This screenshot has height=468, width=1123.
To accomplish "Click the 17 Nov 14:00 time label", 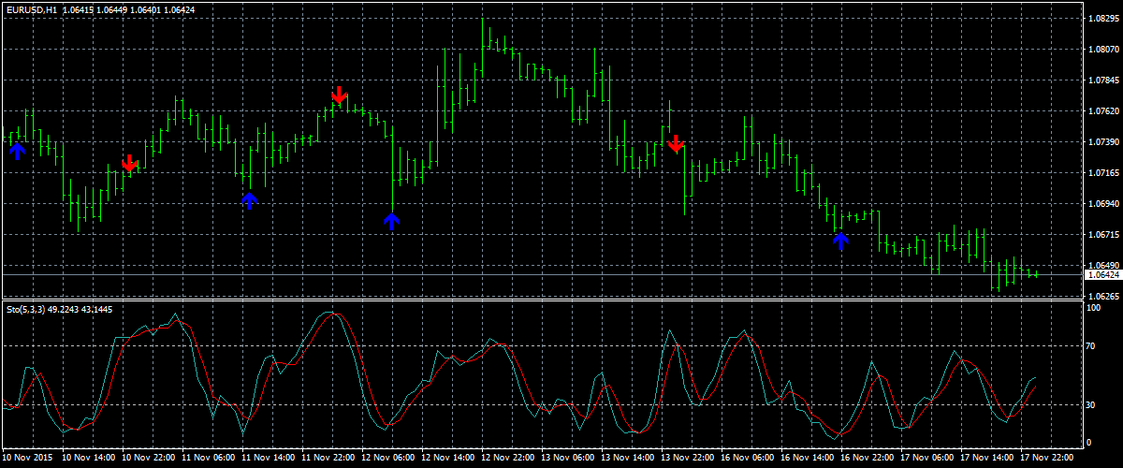I will tap(987, 458).
